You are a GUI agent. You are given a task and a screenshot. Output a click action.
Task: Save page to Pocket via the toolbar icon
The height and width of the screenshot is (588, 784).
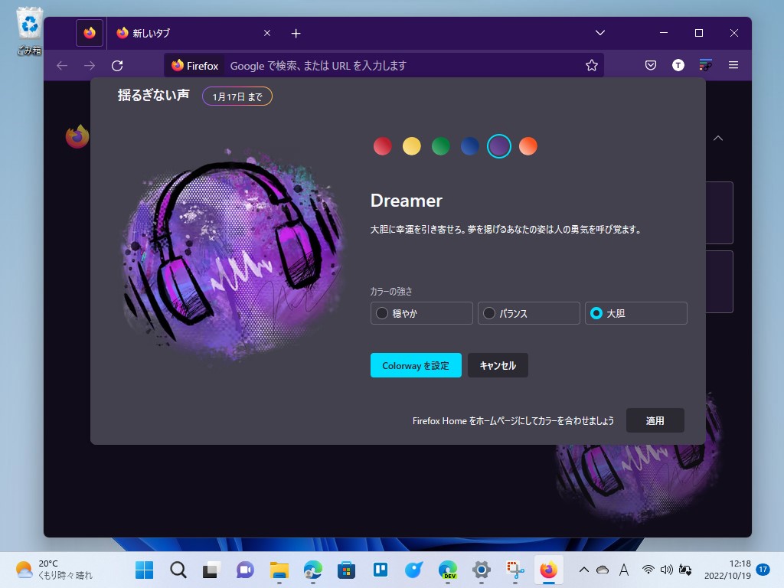(650, 66)
